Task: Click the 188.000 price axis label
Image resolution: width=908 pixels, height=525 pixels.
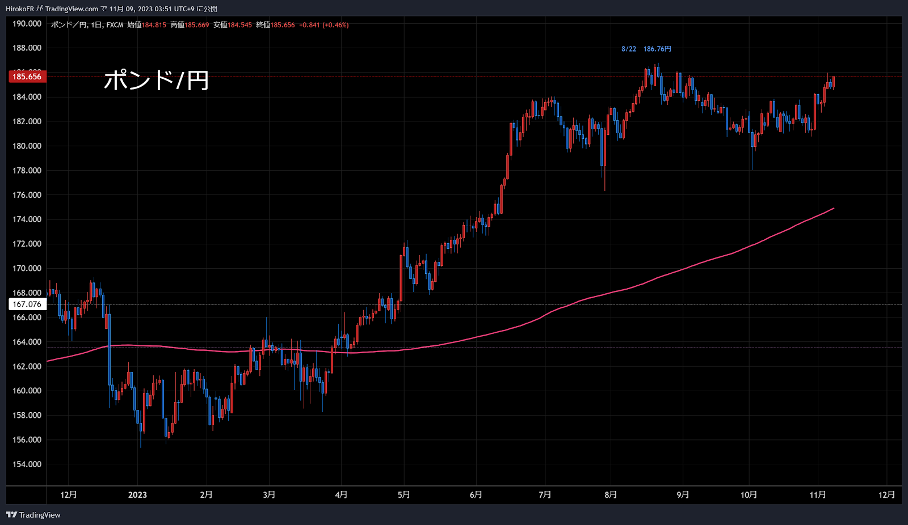Action: pos(27,48)
